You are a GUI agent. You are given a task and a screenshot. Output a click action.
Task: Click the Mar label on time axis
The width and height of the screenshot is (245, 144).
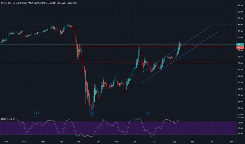click(x=78, y=142)
